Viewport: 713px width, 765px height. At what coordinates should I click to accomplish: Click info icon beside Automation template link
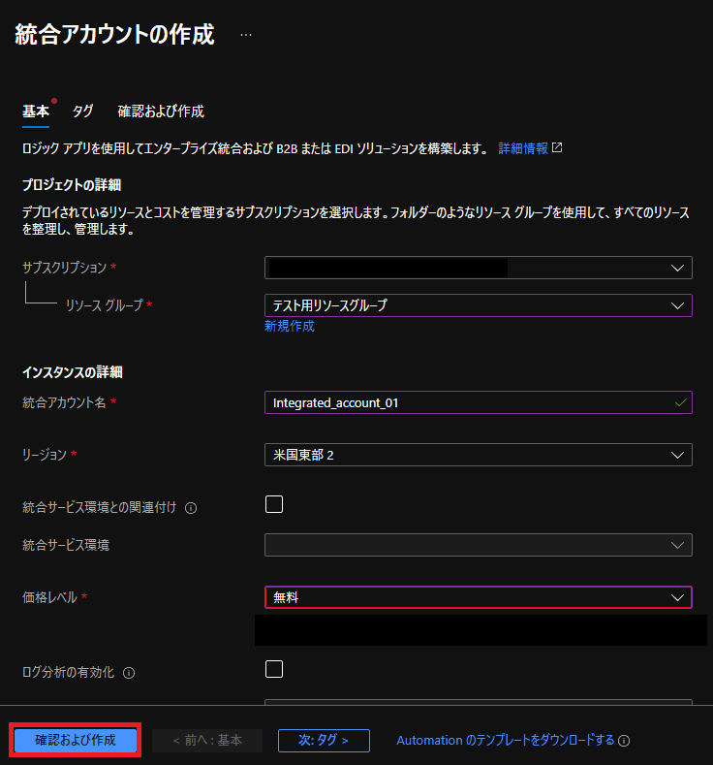624,741
